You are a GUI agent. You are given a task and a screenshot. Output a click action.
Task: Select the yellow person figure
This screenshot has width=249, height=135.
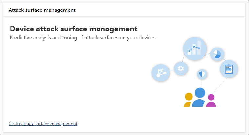pyautogui.click(x=188, y=100)
